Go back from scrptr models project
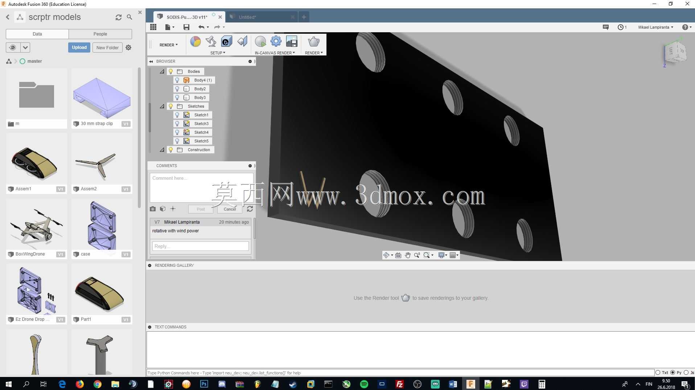 (8, 17)
